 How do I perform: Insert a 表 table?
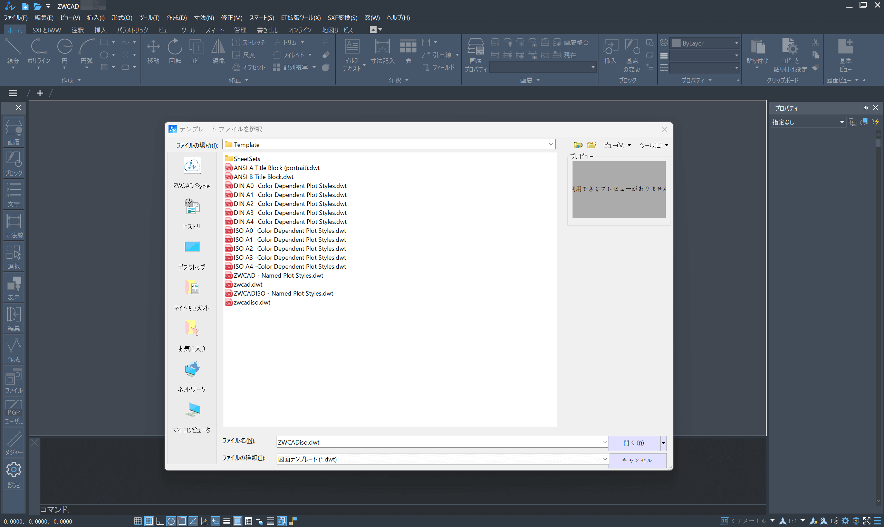click(408, 51)
